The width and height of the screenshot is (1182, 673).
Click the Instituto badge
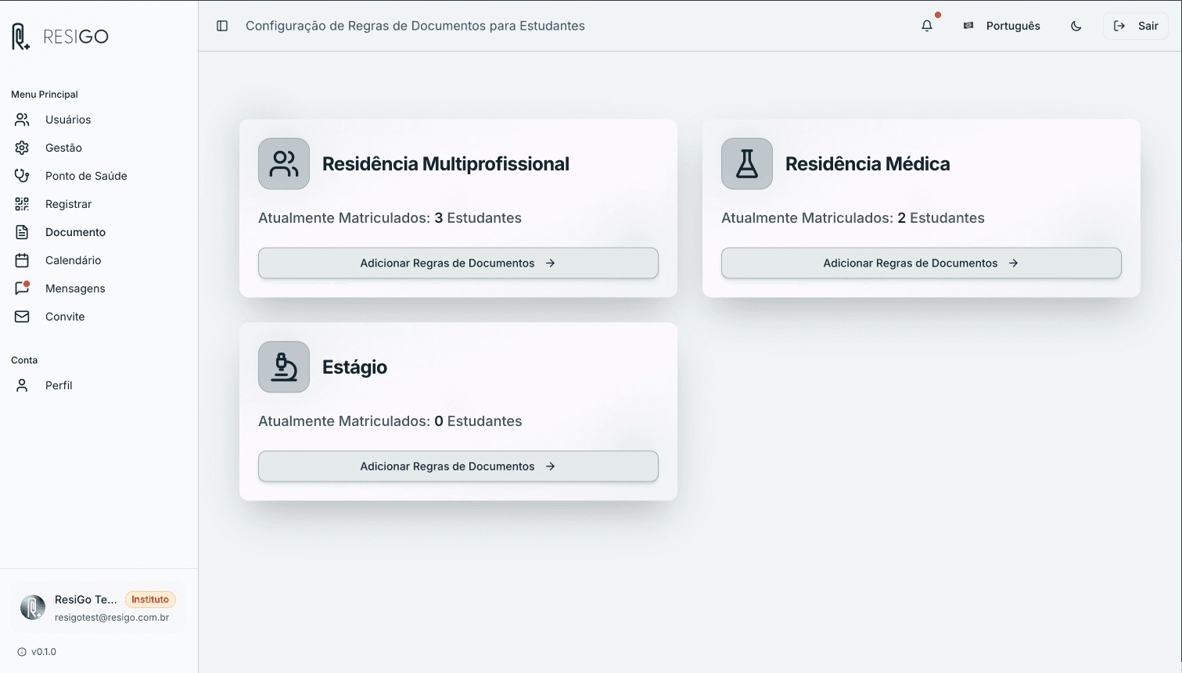(x=150, y=600)
